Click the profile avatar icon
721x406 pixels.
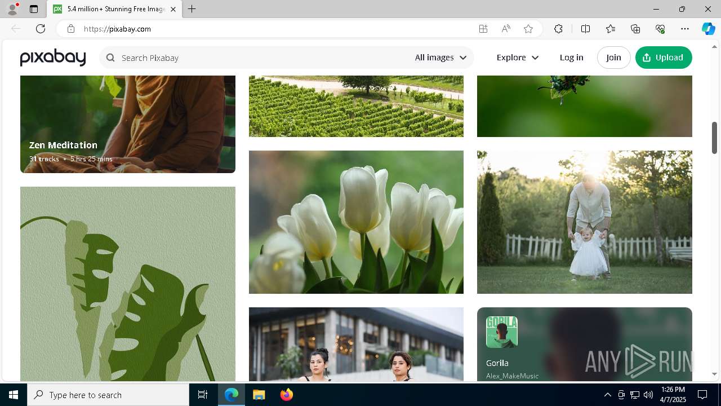(12, 9)
